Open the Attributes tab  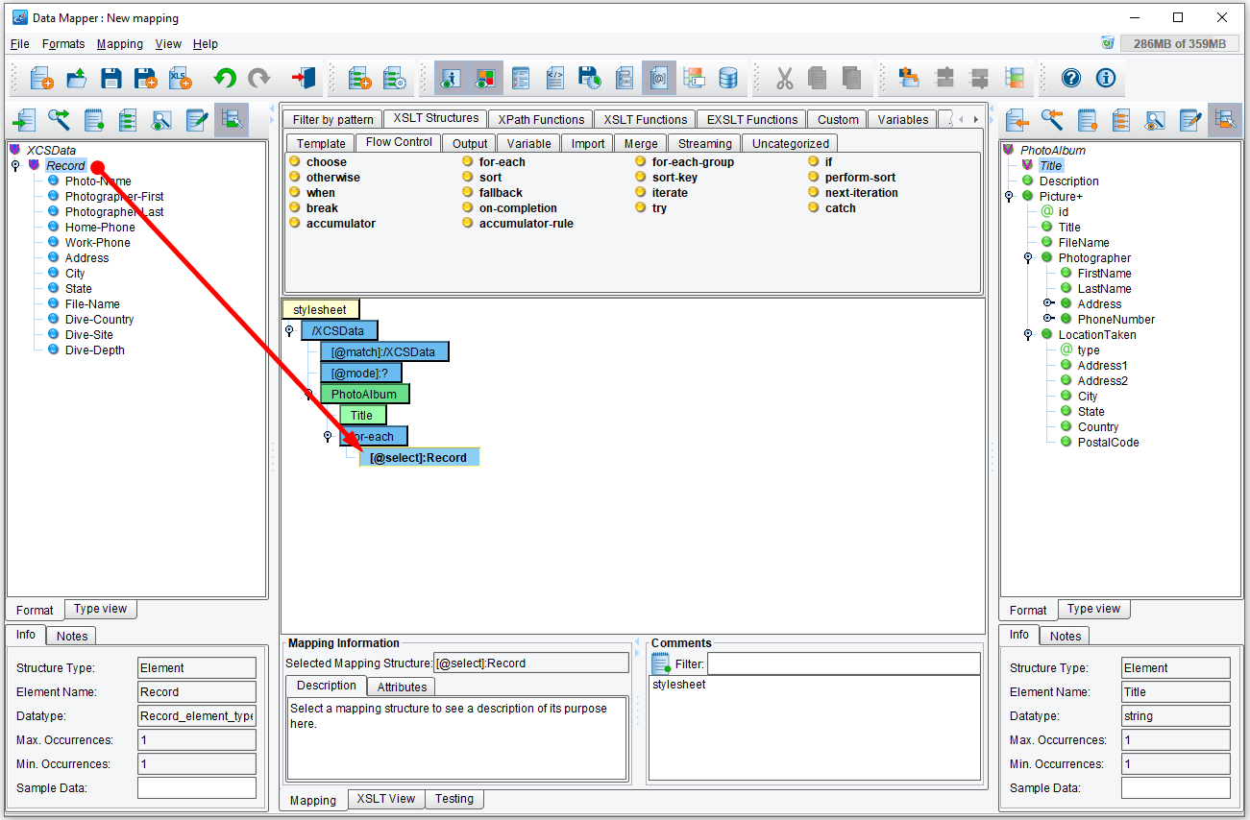402,687
